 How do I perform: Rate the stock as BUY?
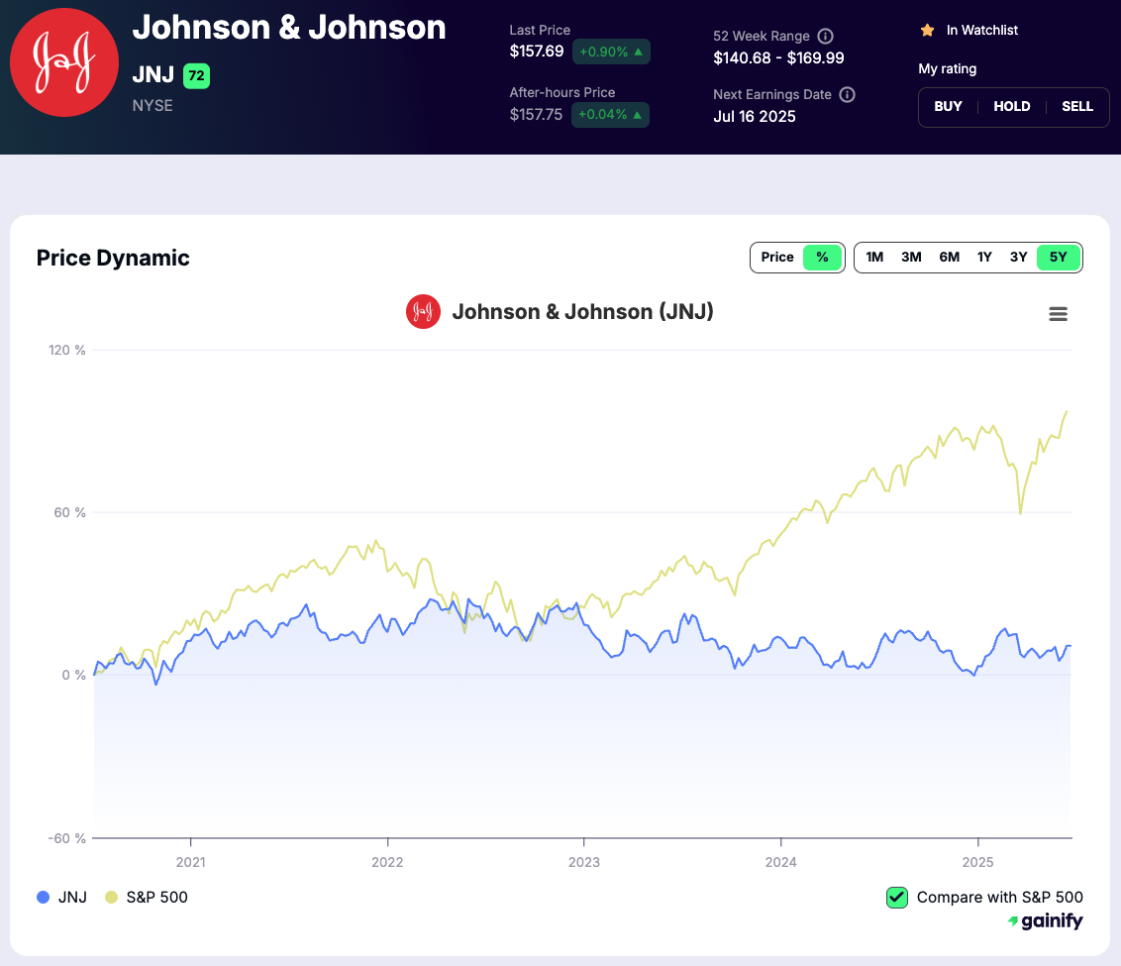pyautogui.click(x=948, y=107)
